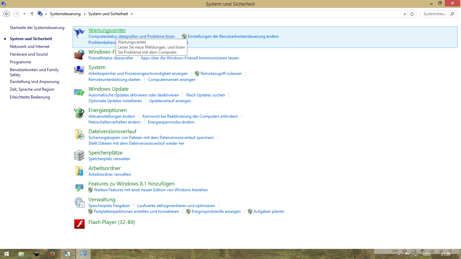Open Zeit, Sprache und Region

pyautogui.click(x=32, y=89)
